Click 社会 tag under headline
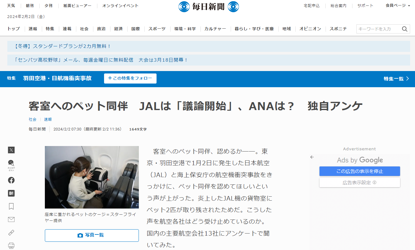Image resolution: width=415 pixels, height=250 pixels. pos(33,120)
